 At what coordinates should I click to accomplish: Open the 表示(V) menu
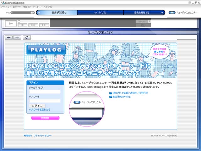[x=16, y=7]
